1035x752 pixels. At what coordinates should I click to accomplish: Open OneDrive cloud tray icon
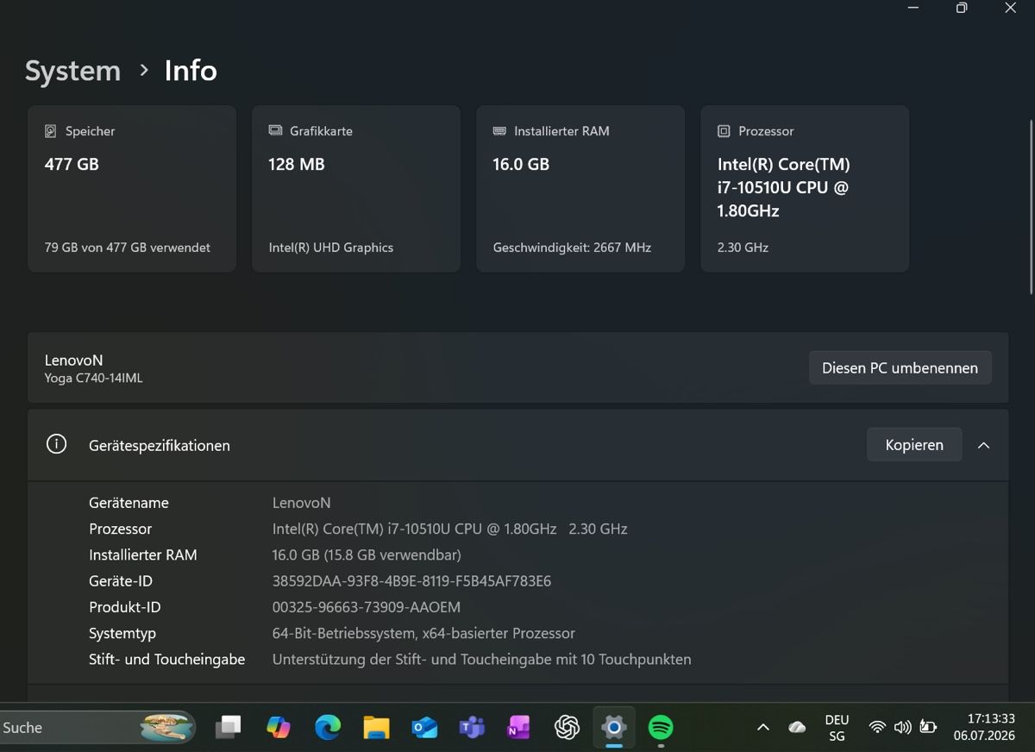tap(797, 728)
